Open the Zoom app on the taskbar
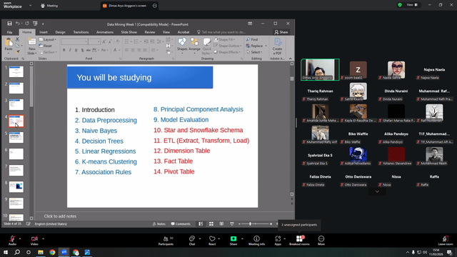 pyautogui.click(x=64, y=252)
